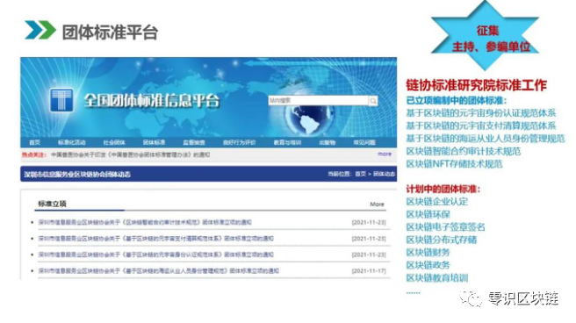This screenshot has width=576, height=323.
Task: Click the heading 链协标准研究院标准工作
Action: click(477, 85)
